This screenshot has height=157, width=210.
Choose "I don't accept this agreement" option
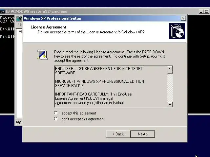click(x=56, y=119)
